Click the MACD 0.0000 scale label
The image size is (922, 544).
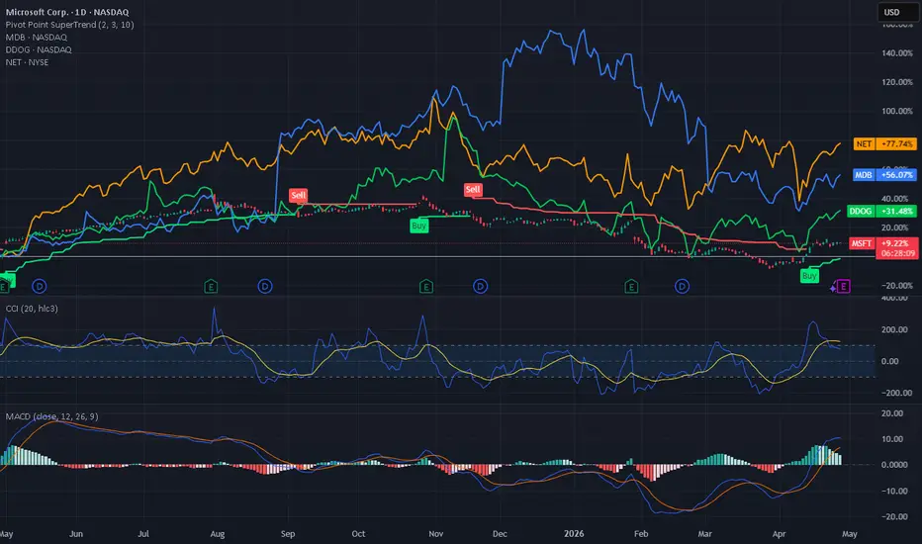(893, 465)
